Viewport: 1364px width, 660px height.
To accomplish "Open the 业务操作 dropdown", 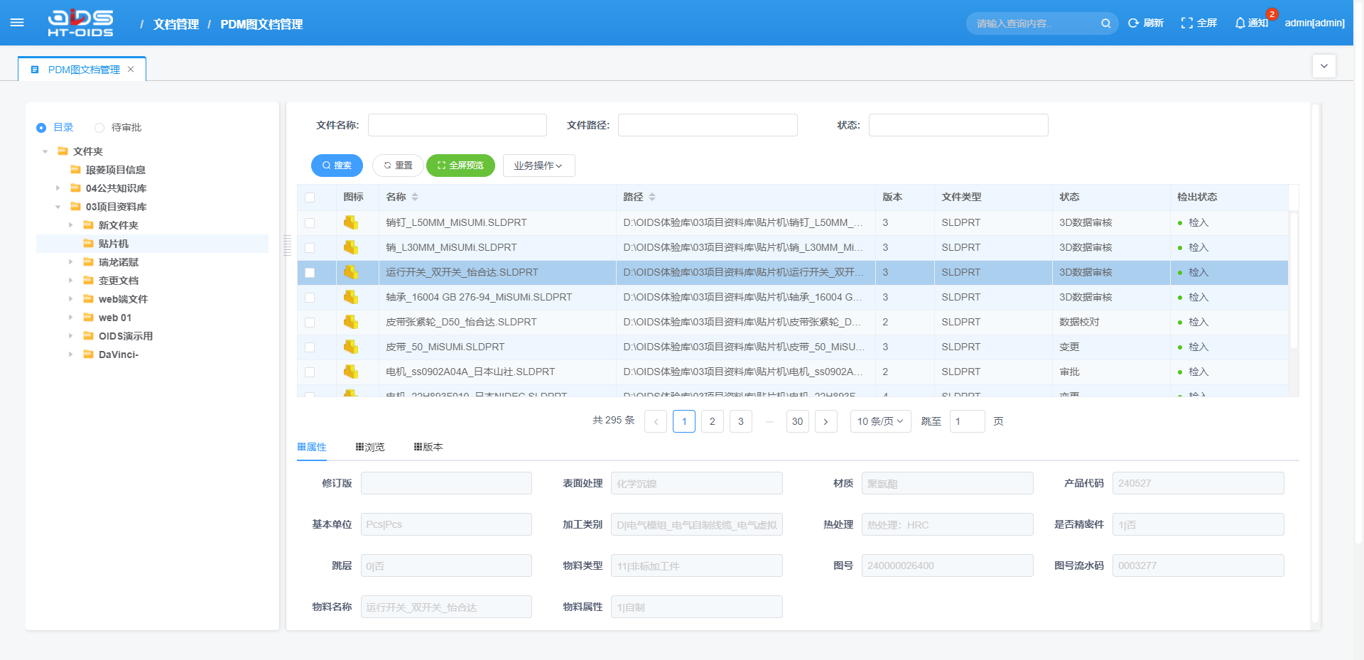I will pyautogui.click(x=538, y=166).
